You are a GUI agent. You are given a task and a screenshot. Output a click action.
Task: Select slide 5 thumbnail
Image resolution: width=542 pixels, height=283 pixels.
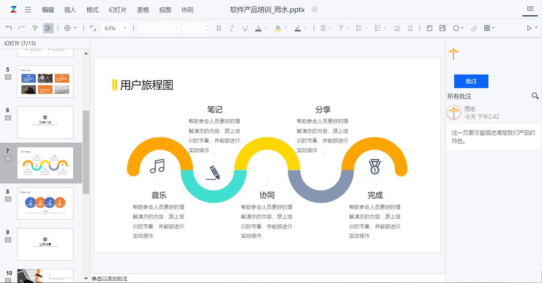click(x=45, y=82)
